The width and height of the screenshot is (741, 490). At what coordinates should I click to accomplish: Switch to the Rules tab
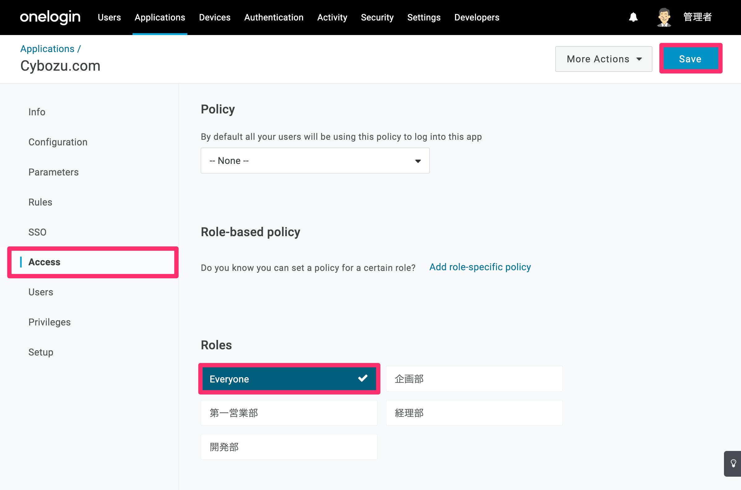pos(40,202)
